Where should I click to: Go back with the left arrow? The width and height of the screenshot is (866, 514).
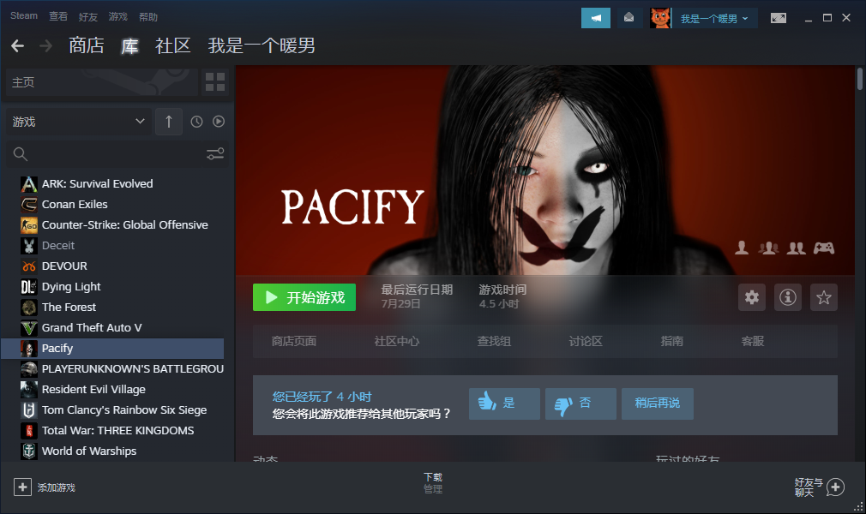point(18,45)
